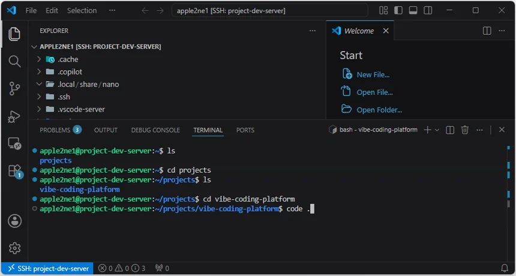Open the Search view in activity bar
Image resolution: width=516 pixels, height=276 pixels.
14,62
